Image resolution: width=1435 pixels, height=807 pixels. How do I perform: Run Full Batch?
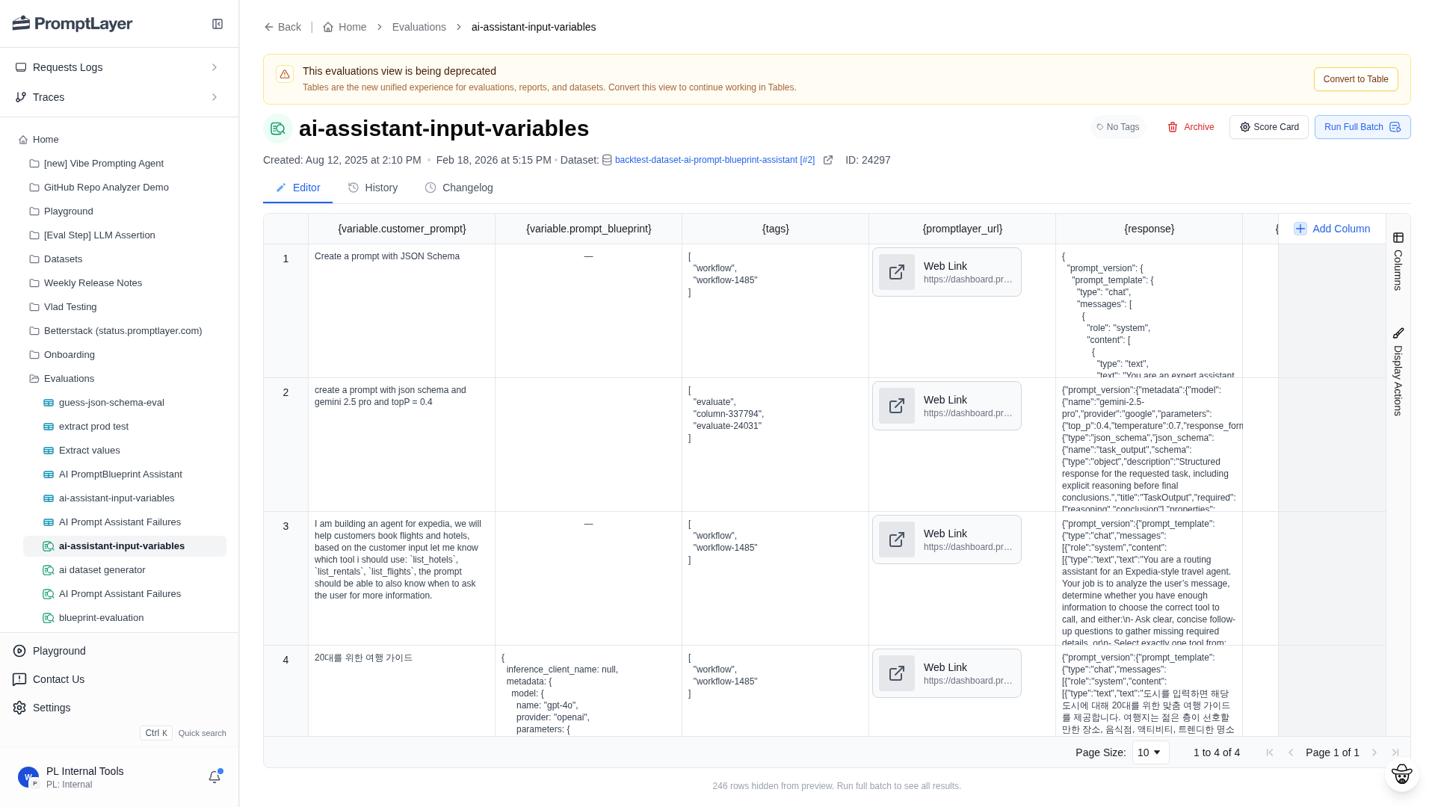pos(1362,127)
